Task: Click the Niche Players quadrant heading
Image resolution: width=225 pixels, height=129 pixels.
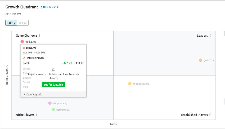Action: pyautogui.click(x=25, y=115)
